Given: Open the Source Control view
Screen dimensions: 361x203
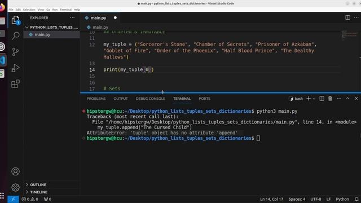Looking at the screenshot, I should point(15,52).
